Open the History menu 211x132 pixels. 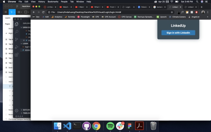click(x=42, y=2)
